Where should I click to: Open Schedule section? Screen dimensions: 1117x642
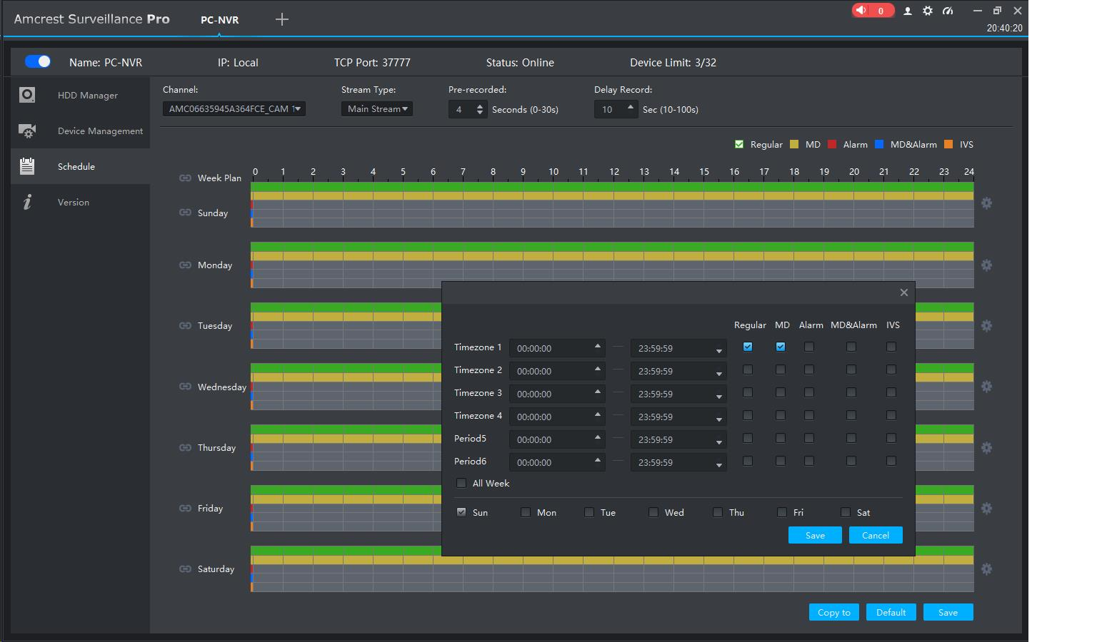click(x=80, y=166)
